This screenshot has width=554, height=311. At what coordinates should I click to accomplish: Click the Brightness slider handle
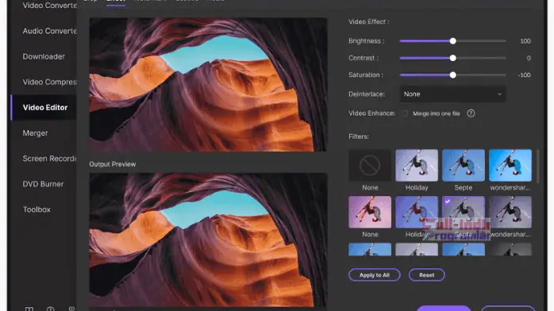(x=452, y=41)
